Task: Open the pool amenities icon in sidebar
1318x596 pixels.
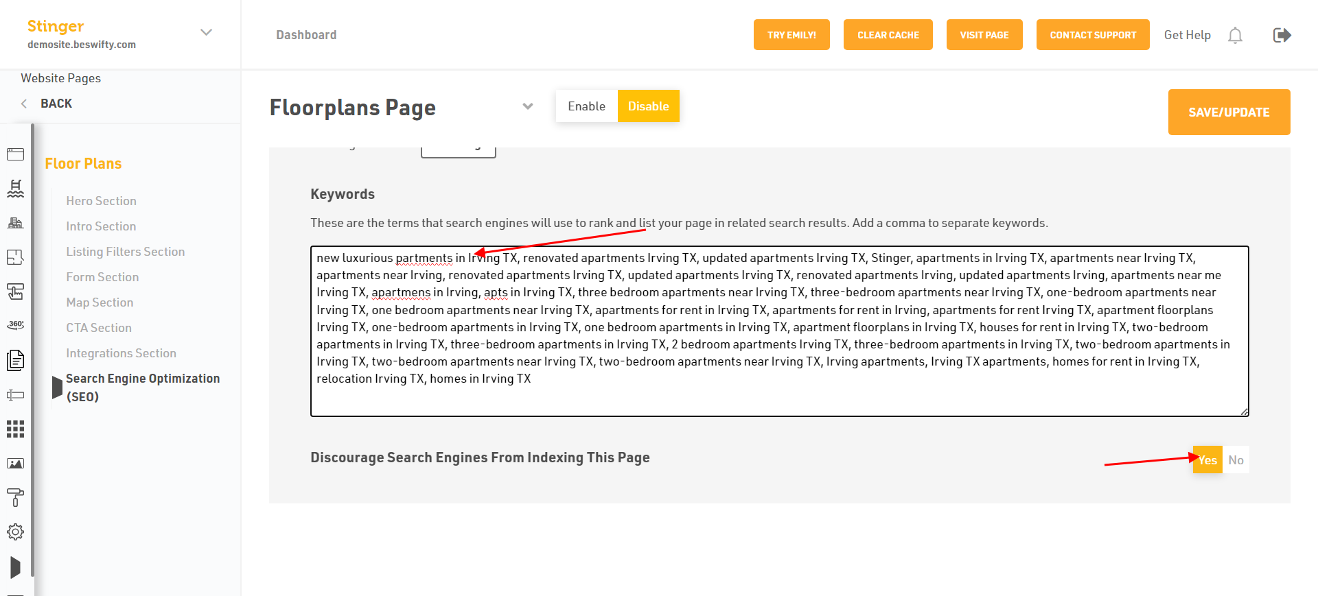Action: point(15,189)
